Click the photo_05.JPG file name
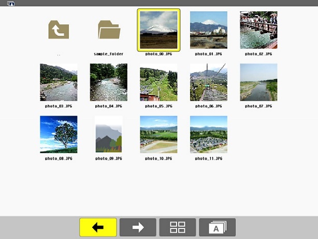 coord(158,106)
